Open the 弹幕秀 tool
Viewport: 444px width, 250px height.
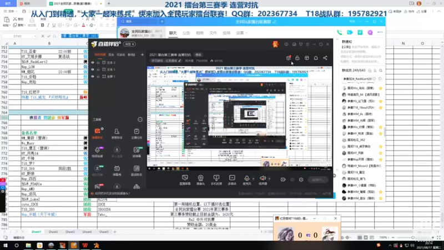pos(117,171)
